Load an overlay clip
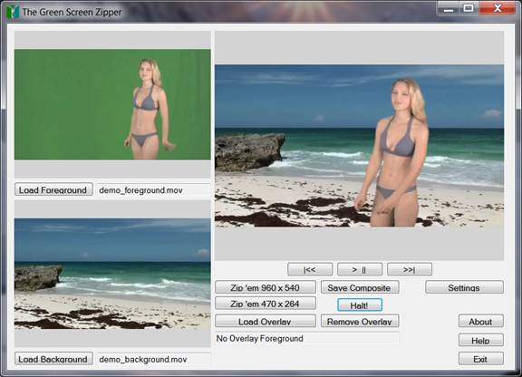Viewport: 522px width, 377px height. click(x=266, y=321)
